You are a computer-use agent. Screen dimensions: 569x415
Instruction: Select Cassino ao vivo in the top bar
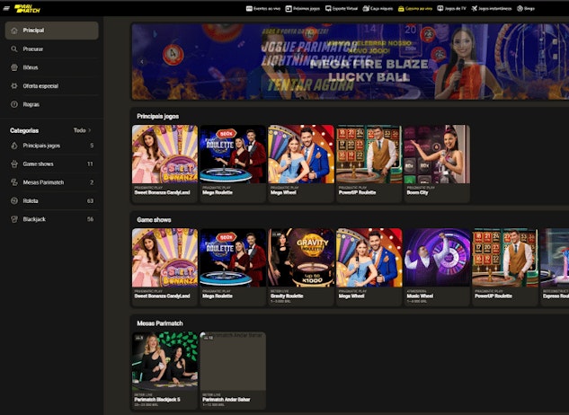415,8
